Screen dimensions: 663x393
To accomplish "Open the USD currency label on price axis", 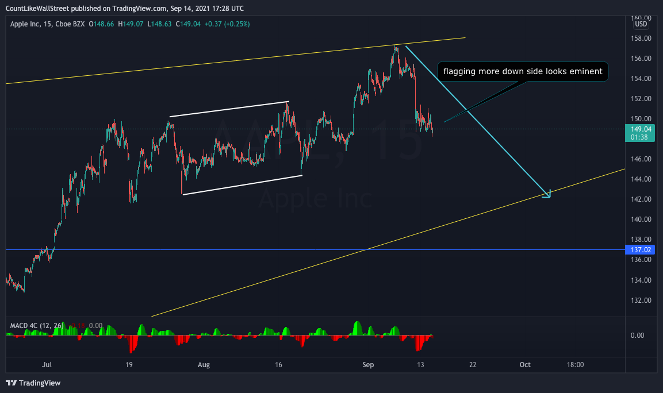I will click(641, 24).
